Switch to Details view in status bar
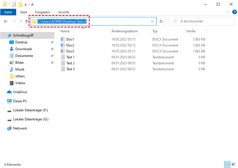 227,164
